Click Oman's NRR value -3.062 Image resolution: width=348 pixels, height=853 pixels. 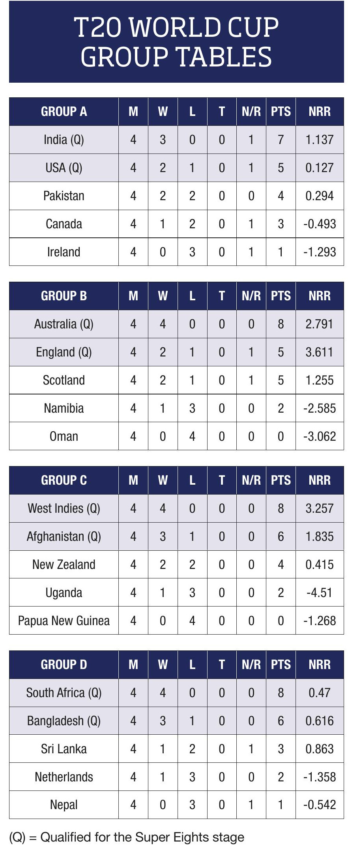click(319, 436)
